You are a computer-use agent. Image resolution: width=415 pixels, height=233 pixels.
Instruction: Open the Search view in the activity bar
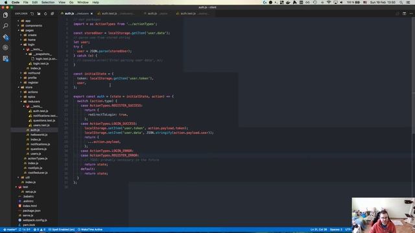coord(5,26)
